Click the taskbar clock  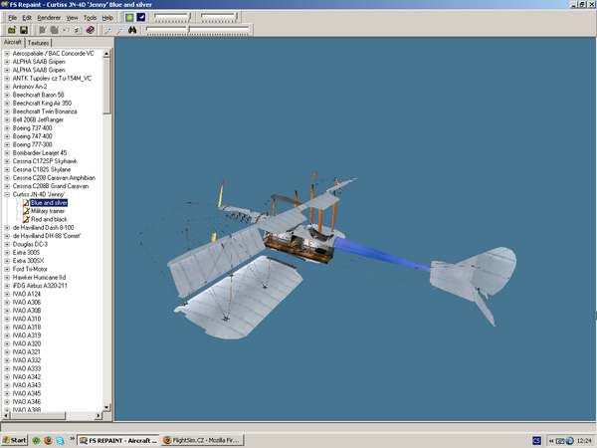pos(584,441)
